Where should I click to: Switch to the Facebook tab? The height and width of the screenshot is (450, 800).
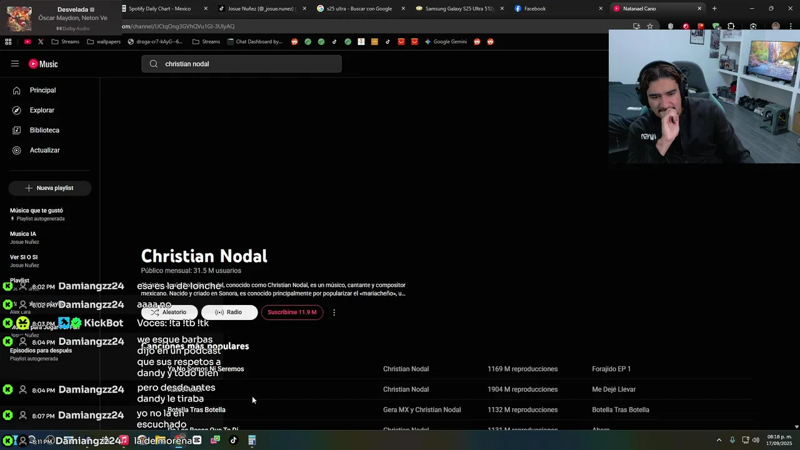tap(556, 9)
